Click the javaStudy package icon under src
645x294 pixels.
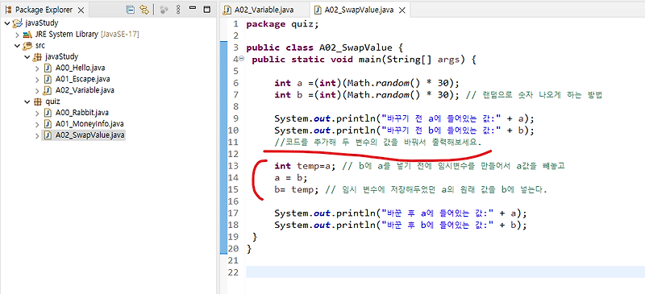(38, 56)
